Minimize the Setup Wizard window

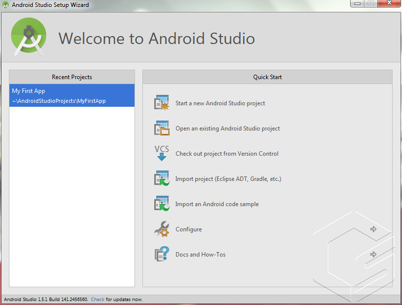(x=357, y=3)
